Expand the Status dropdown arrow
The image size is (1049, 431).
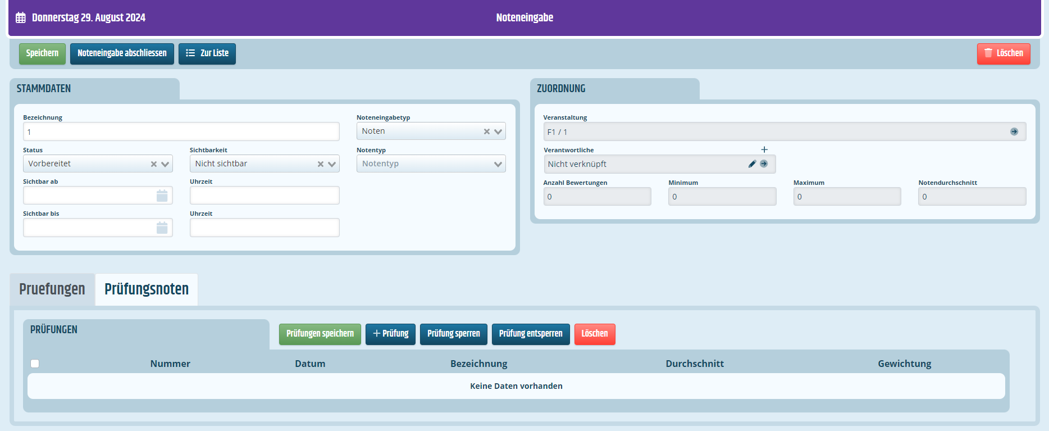point(165,164)
